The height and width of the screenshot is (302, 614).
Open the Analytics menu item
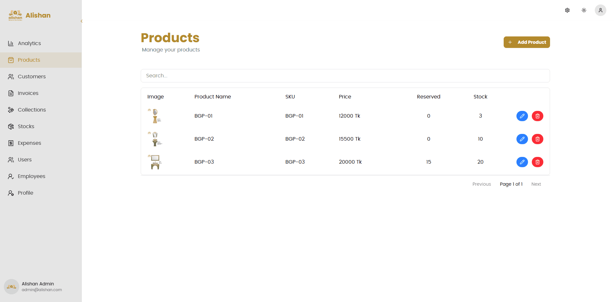pos(41,43)
